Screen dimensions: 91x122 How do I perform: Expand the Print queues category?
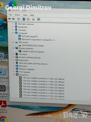click(x=14, y=72)
